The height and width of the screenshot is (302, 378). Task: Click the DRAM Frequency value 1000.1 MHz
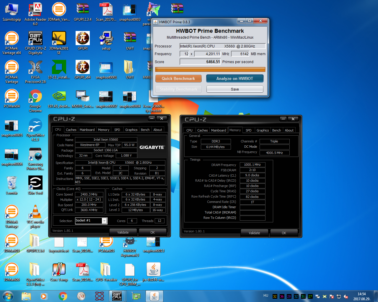pos(252,165)
